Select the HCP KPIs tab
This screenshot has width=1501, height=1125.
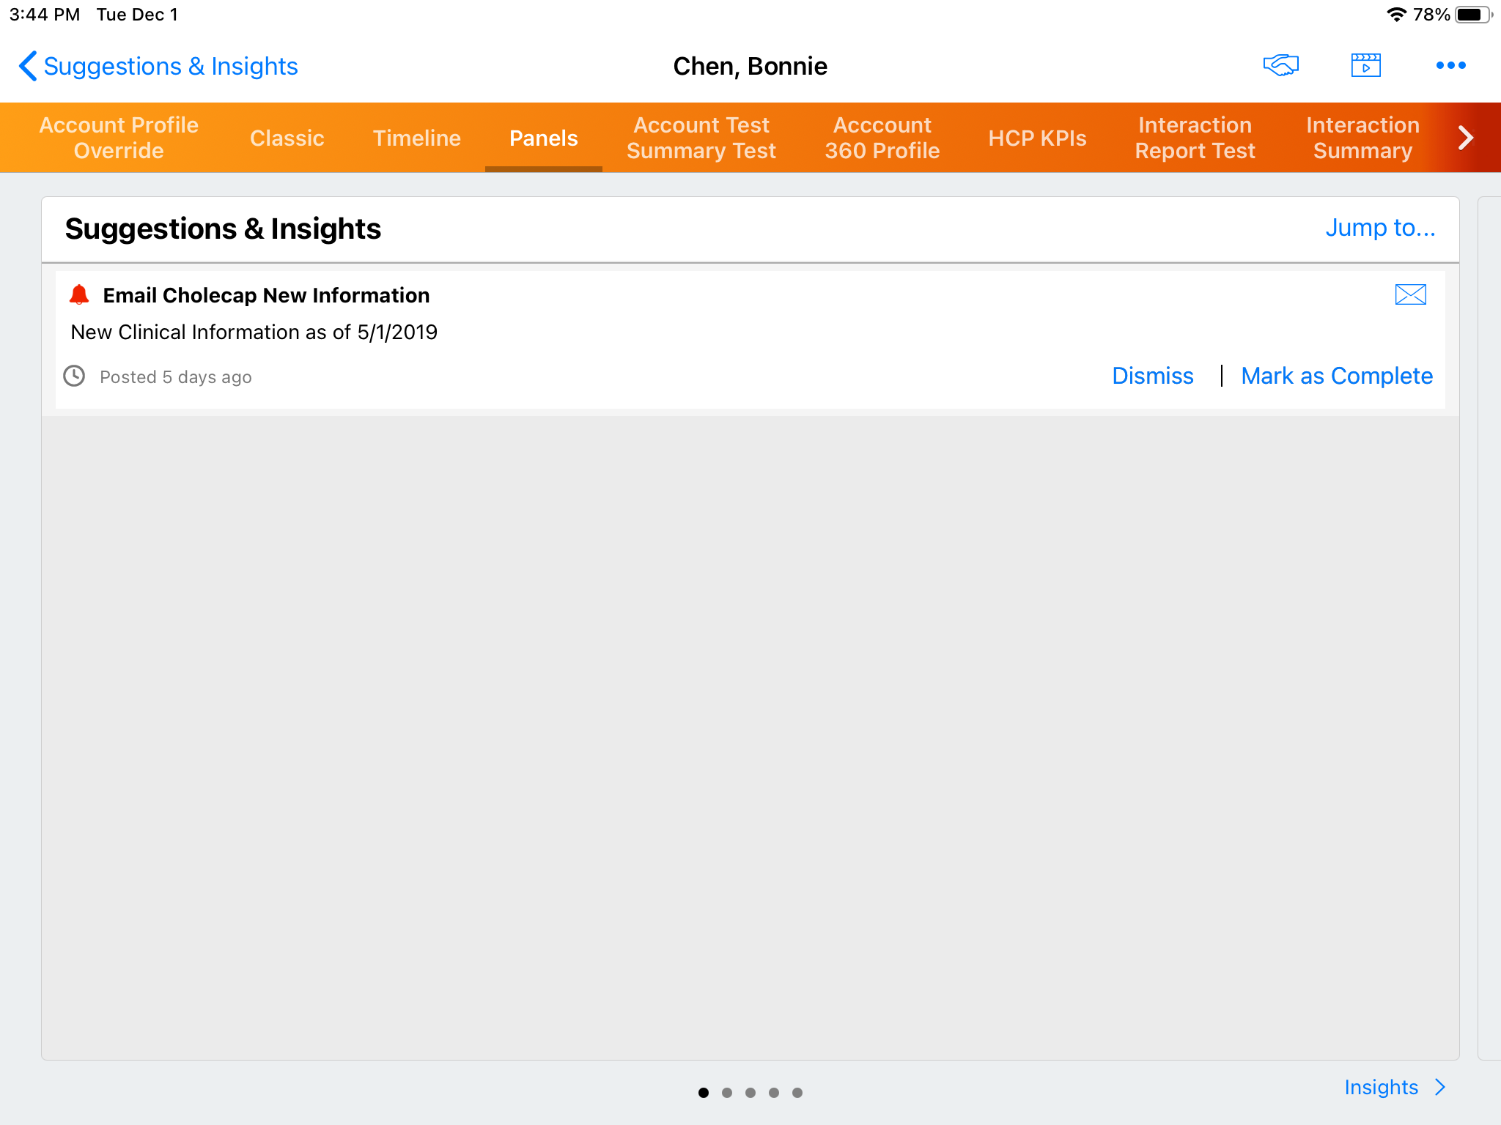[x=1037, y=138]
